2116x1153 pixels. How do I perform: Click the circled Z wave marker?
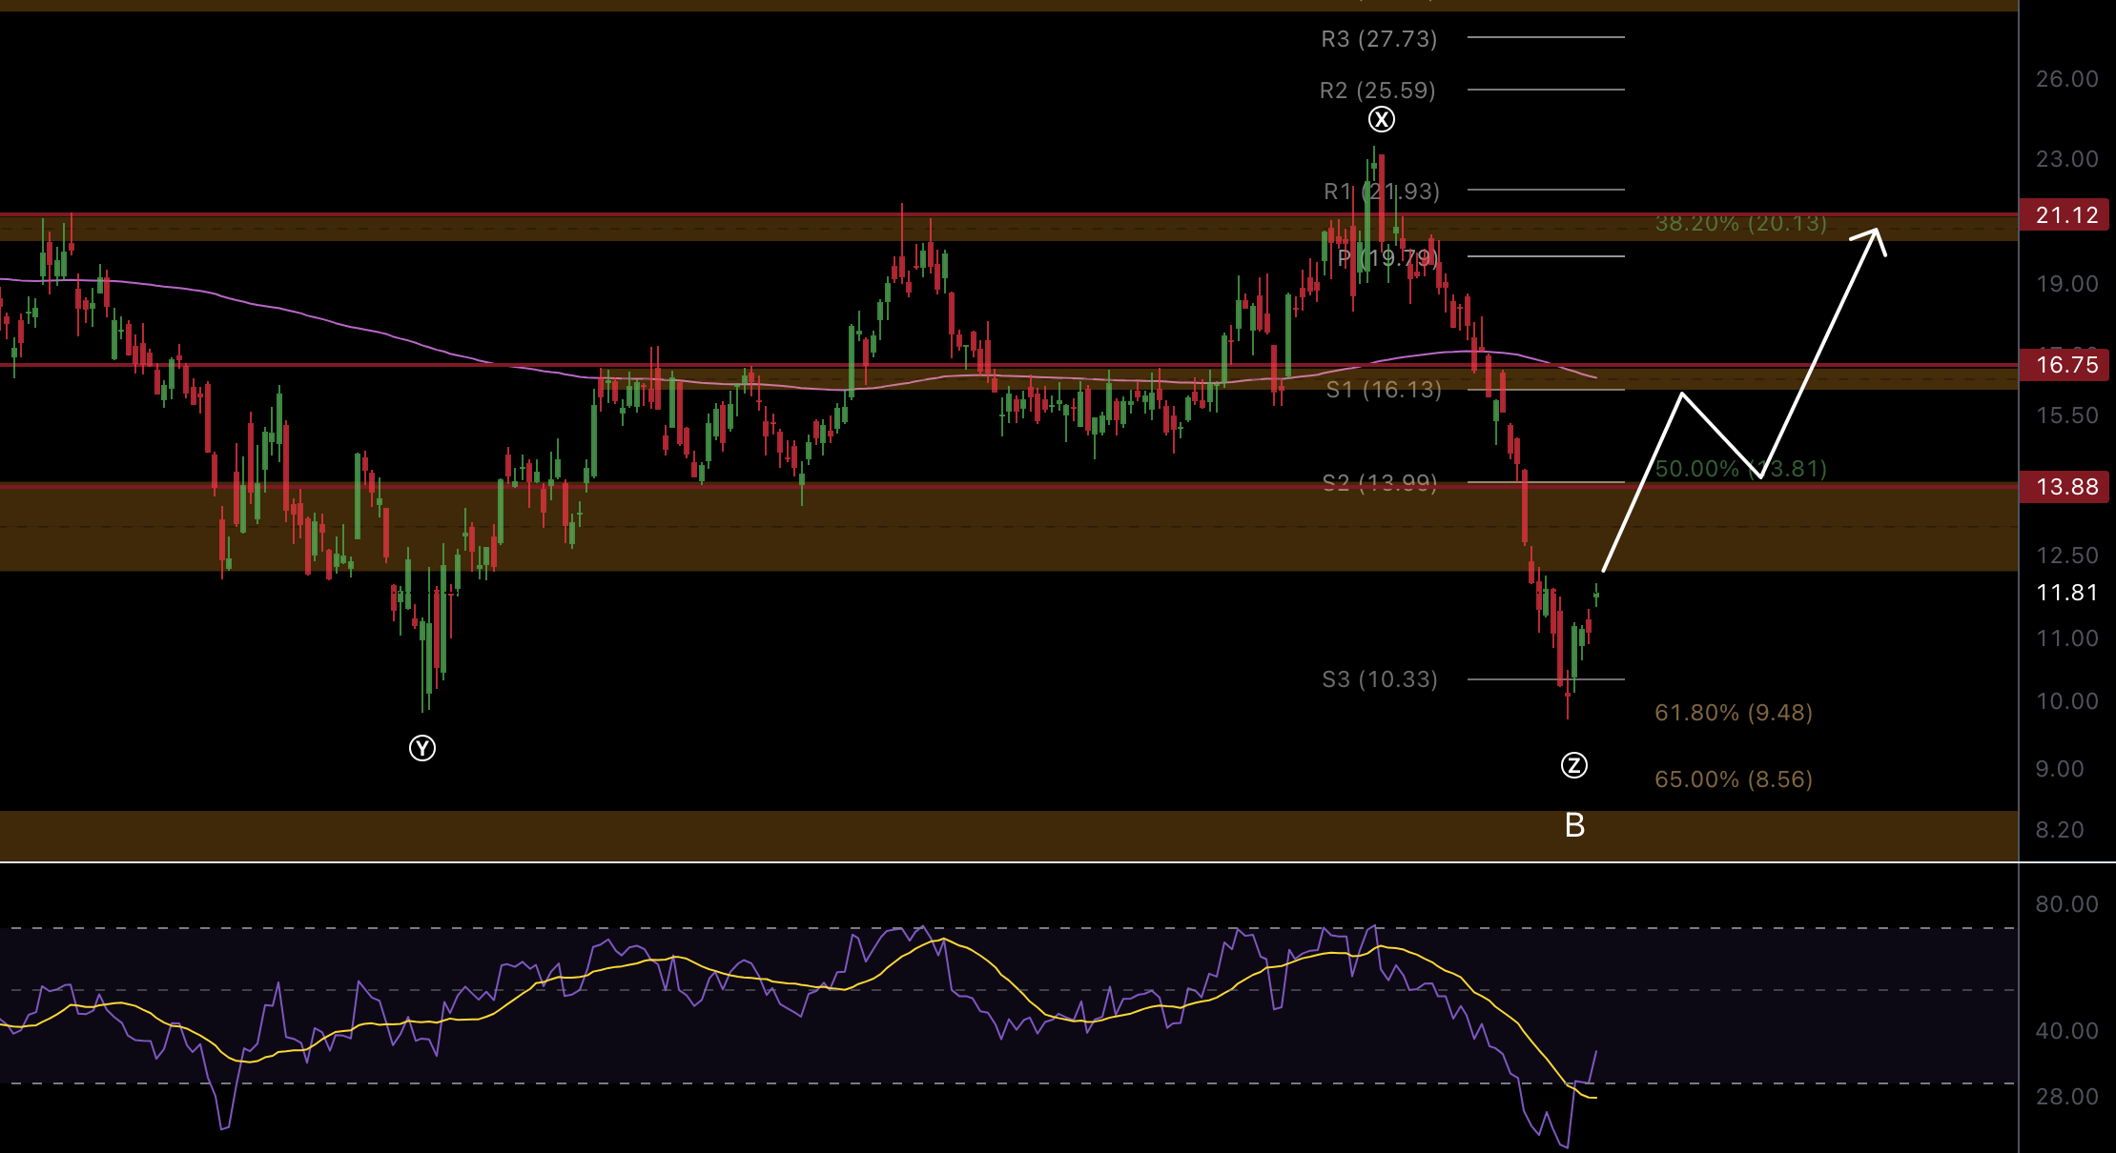pos(1573,765)
